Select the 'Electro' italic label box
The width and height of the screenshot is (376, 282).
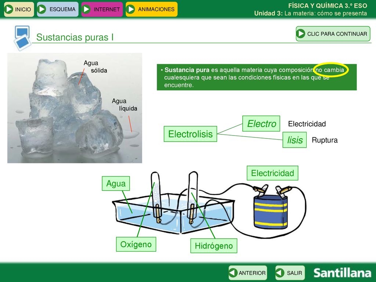261,123
